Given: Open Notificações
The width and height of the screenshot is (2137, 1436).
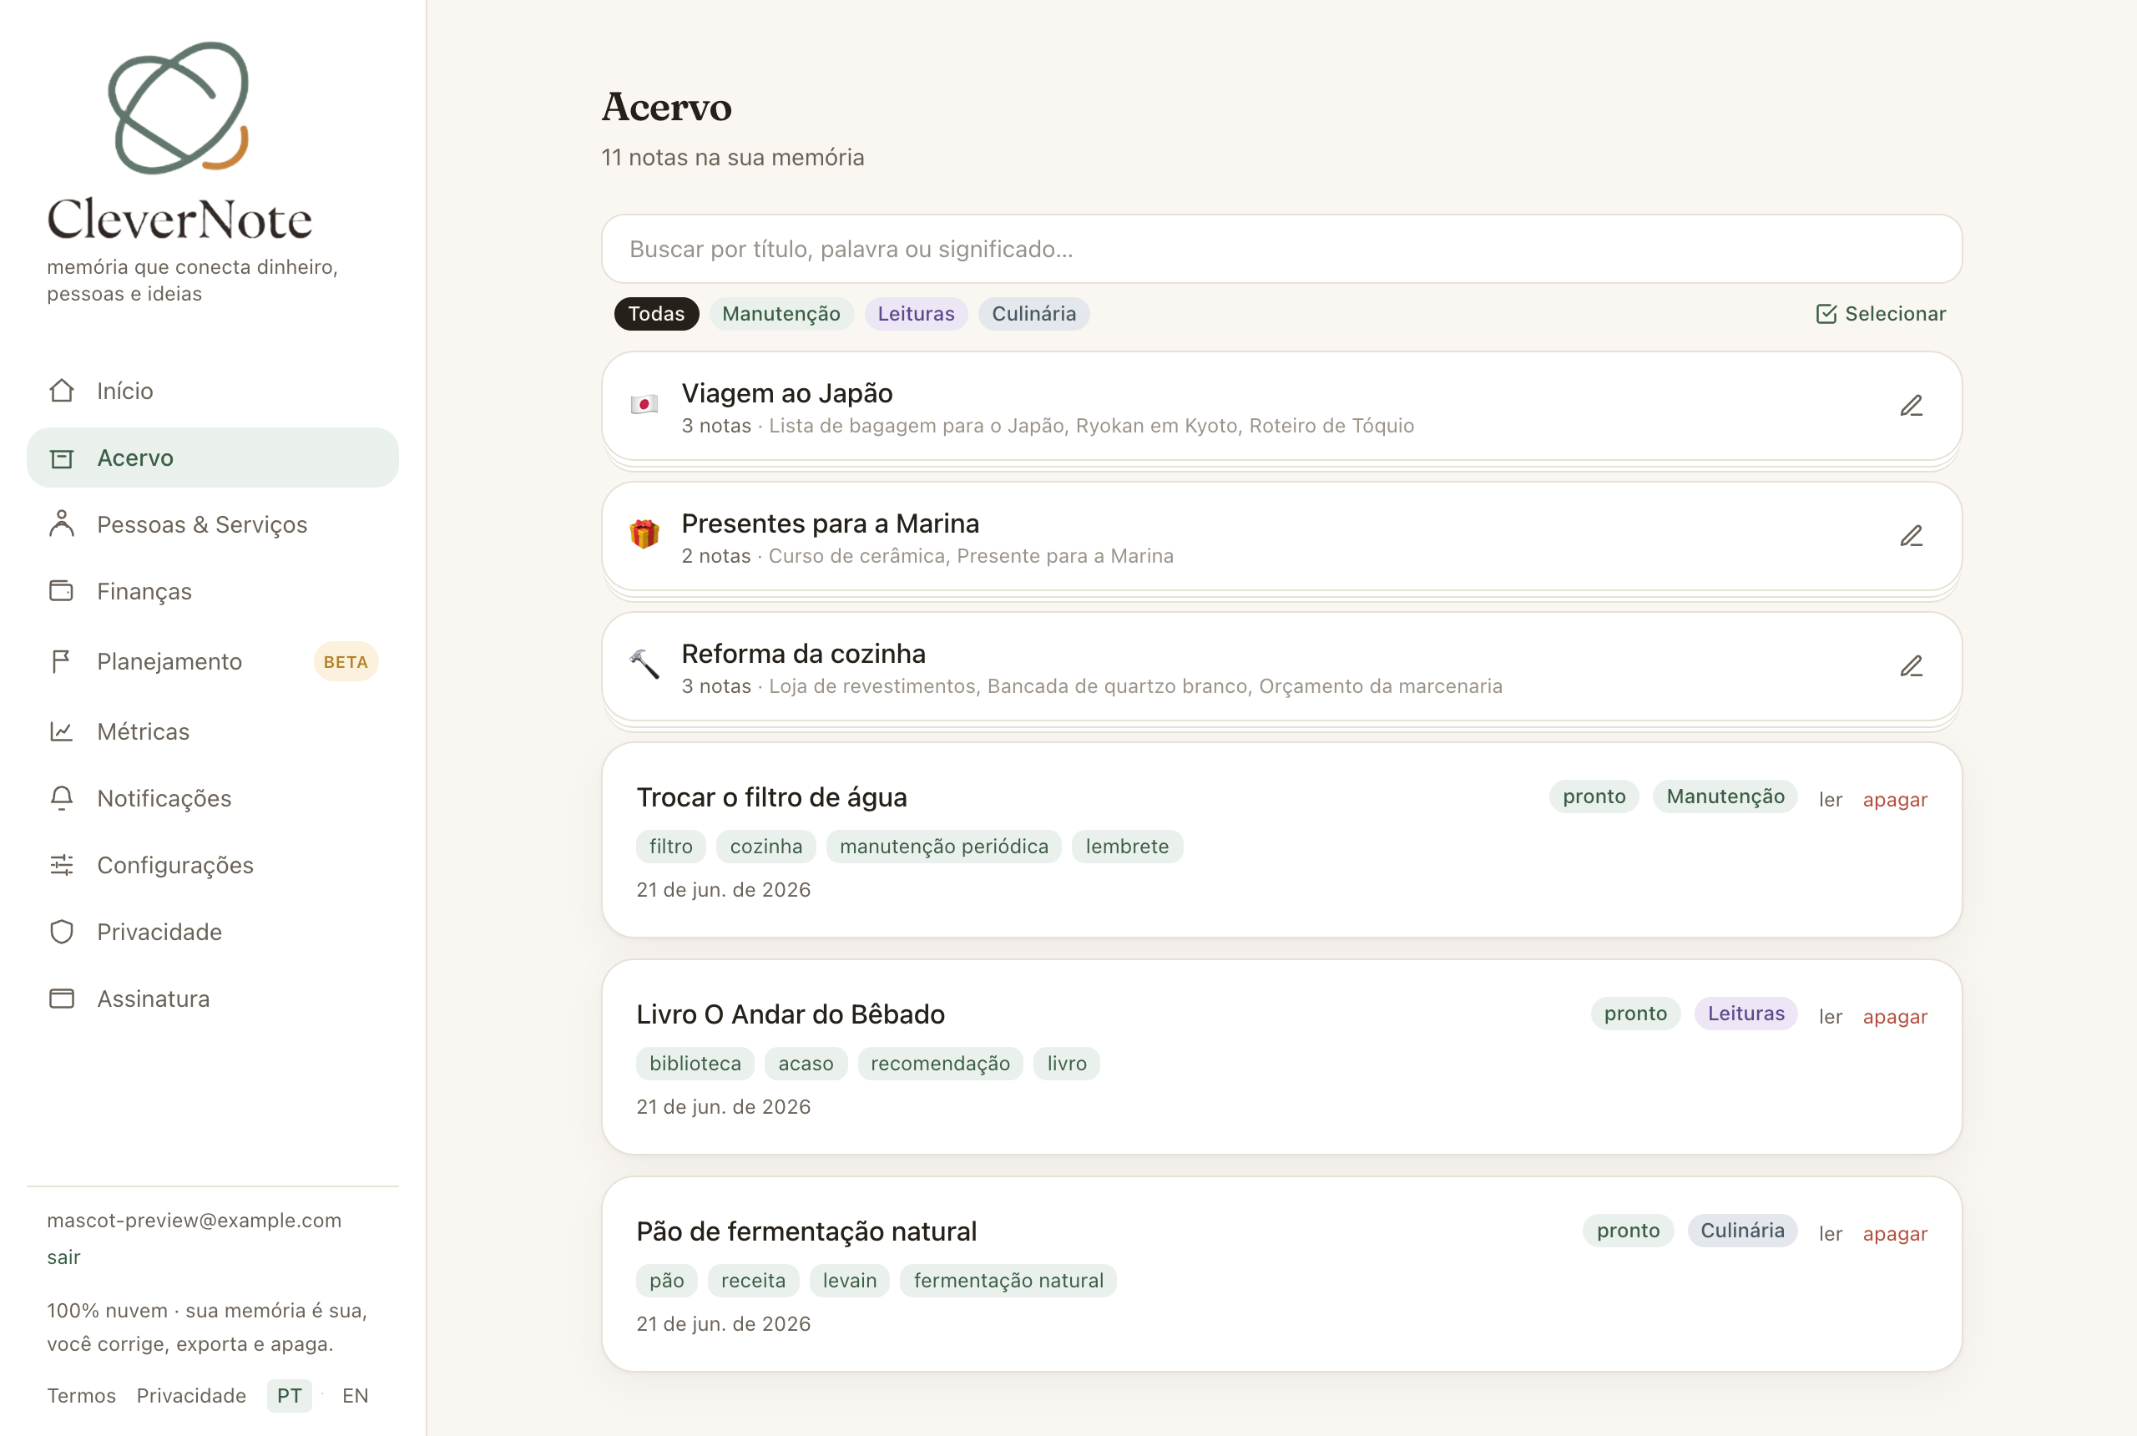Looking at the screenshot, I should [x=212, y=799].
